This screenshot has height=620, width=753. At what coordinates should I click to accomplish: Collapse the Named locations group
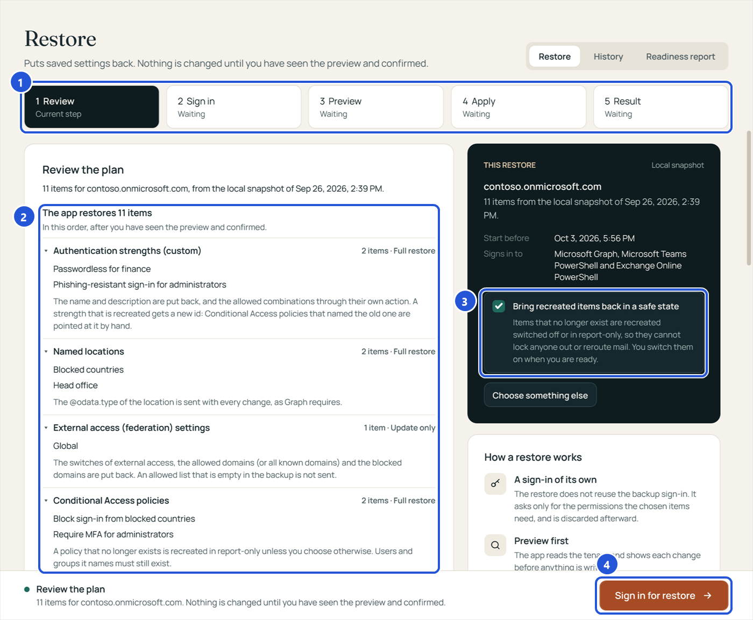point(46,351)
